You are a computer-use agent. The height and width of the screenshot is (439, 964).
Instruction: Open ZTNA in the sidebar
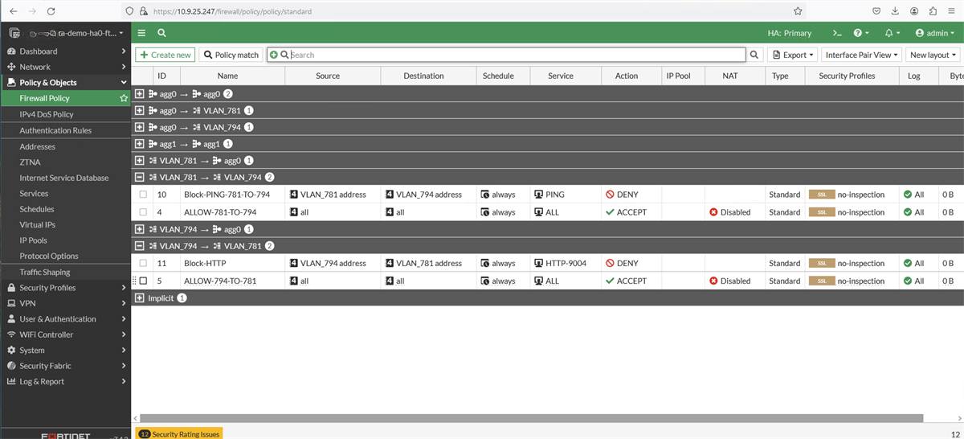click(31, 162)
